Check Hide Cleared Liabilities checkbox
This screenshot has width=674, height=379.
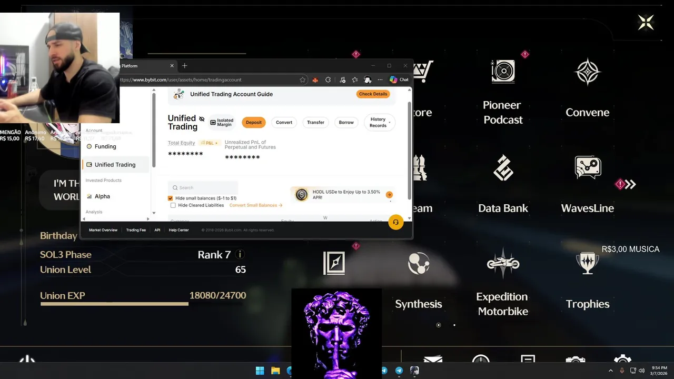173,205
